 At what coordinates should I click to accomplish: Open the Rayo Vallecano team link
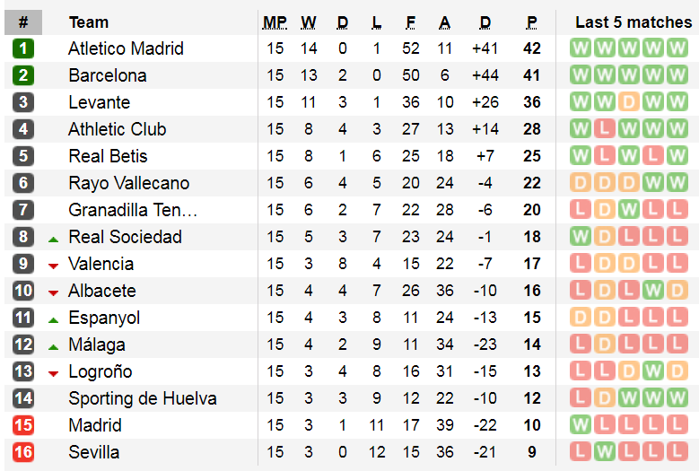point(129,183)
